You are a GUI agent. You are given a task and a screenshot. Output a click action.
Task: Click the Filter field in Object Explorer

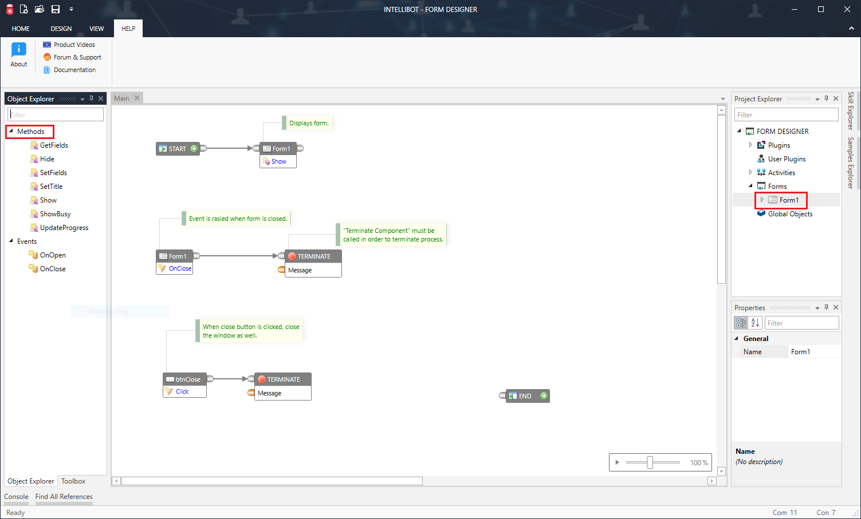click(x=54, y=114)
